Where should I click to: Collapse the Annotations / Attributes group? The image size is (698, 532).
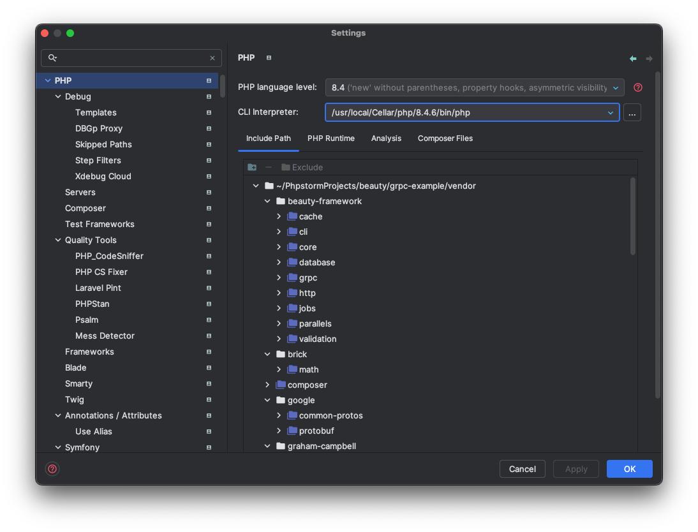[58, 415]
